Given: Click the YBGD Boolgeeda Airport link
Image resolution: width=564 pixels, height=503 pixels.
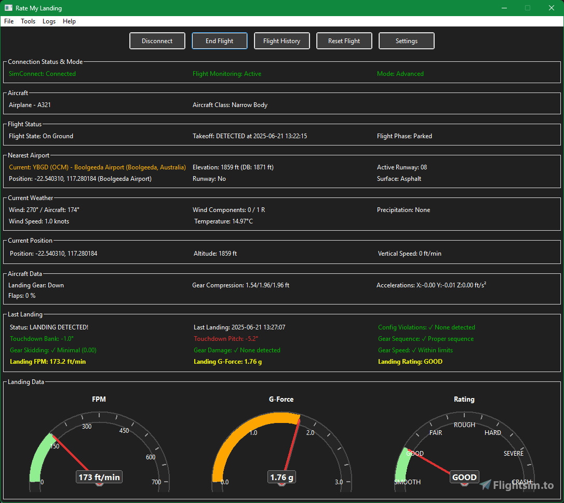Looking at the screenshot, I should point(97,167).
